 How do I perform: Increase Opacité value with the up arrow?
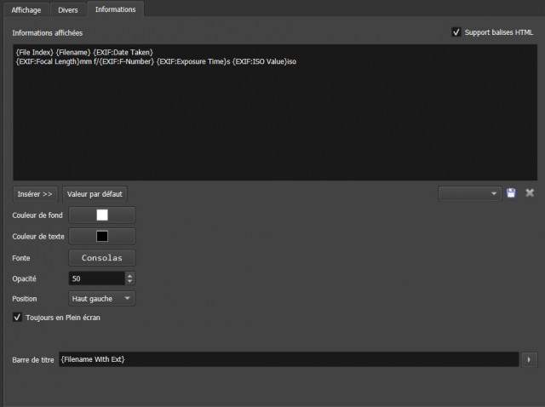129,276
